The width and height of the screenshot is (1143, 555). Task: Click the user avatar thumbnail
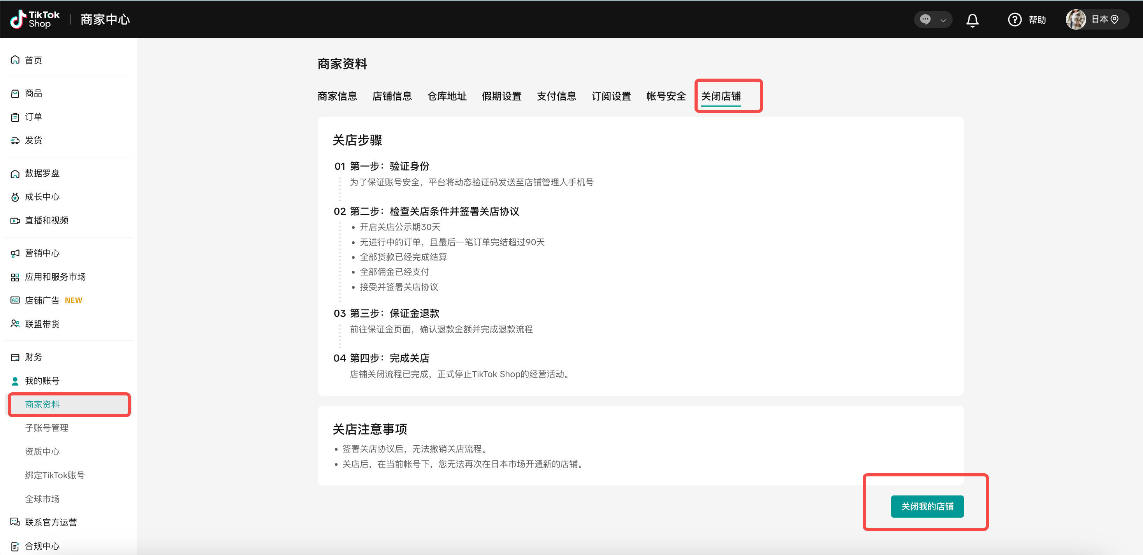point(1076,19)
